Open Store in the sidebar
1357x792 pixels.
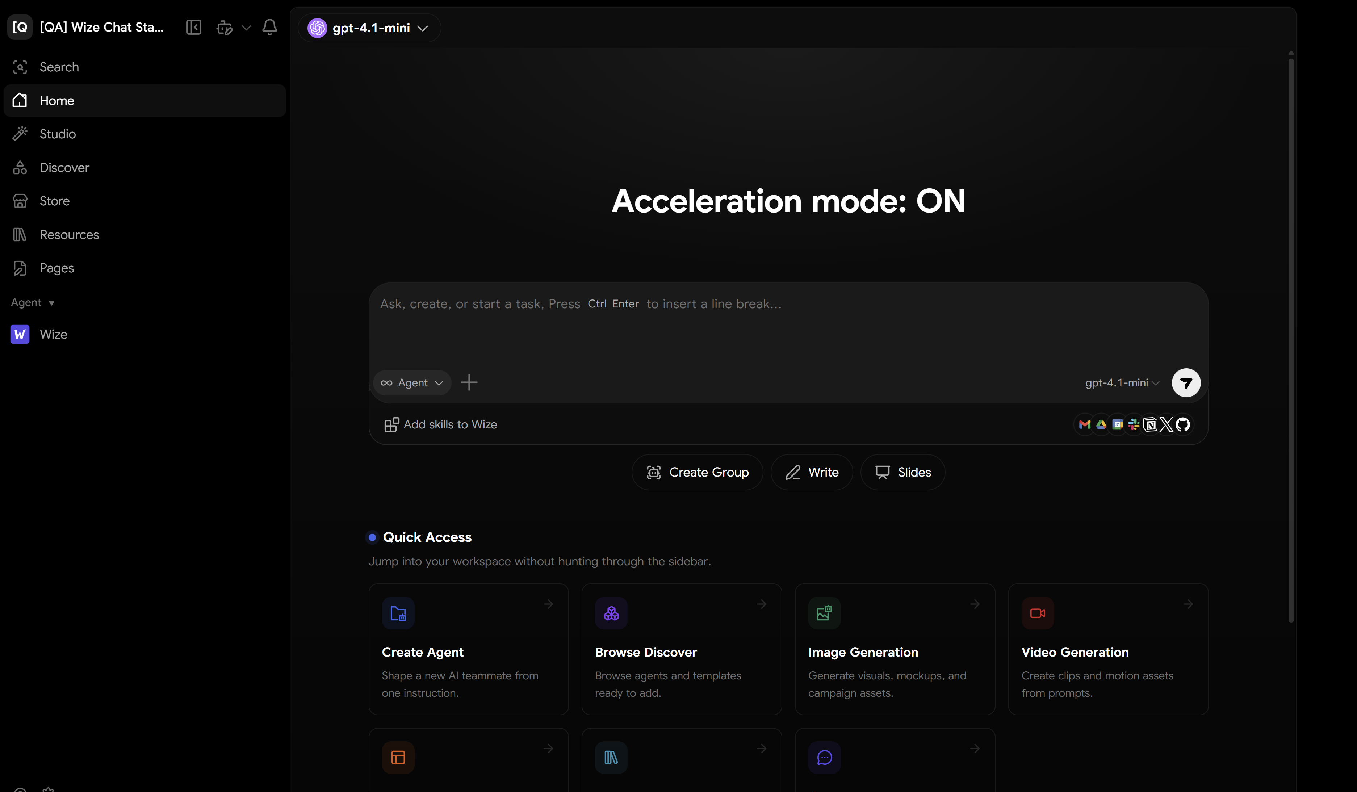click(144, 201)
